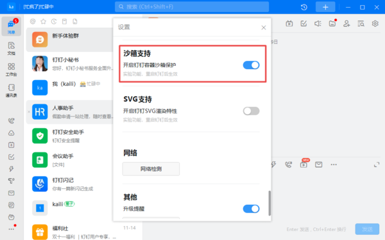The width and height of the screenshot is (385, 240).
Task: Open the group files folder icon
Action: click(x=332, y=24)
